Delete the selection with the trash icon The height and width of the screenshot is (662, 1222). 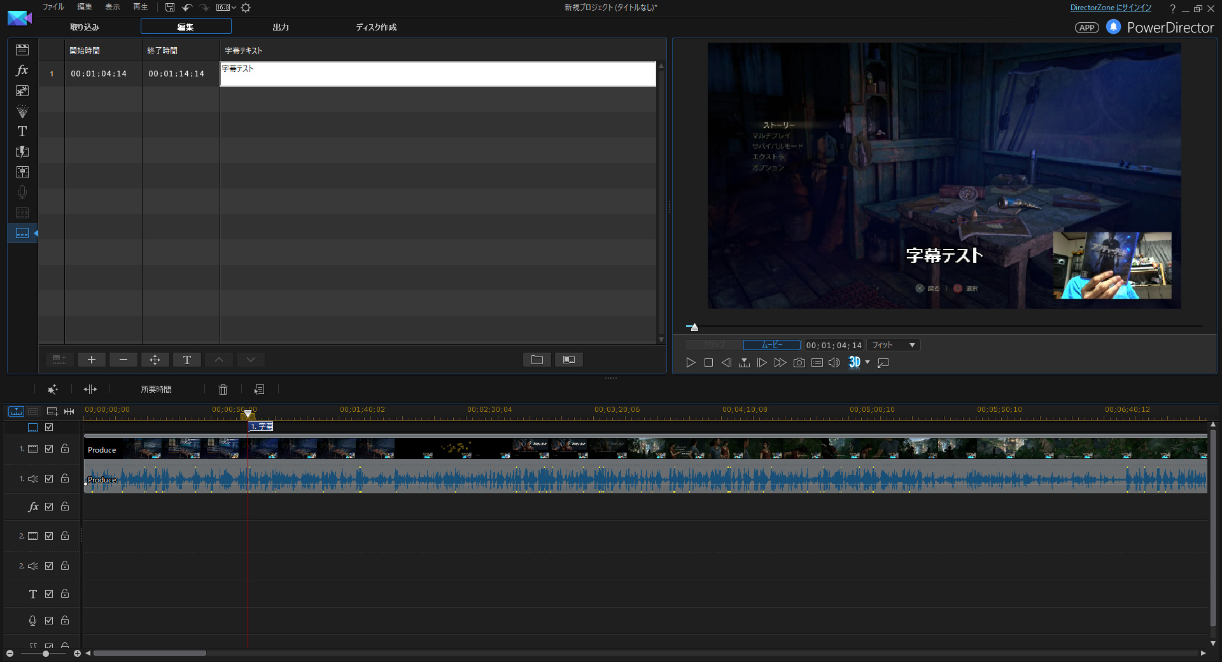[223, 389]
